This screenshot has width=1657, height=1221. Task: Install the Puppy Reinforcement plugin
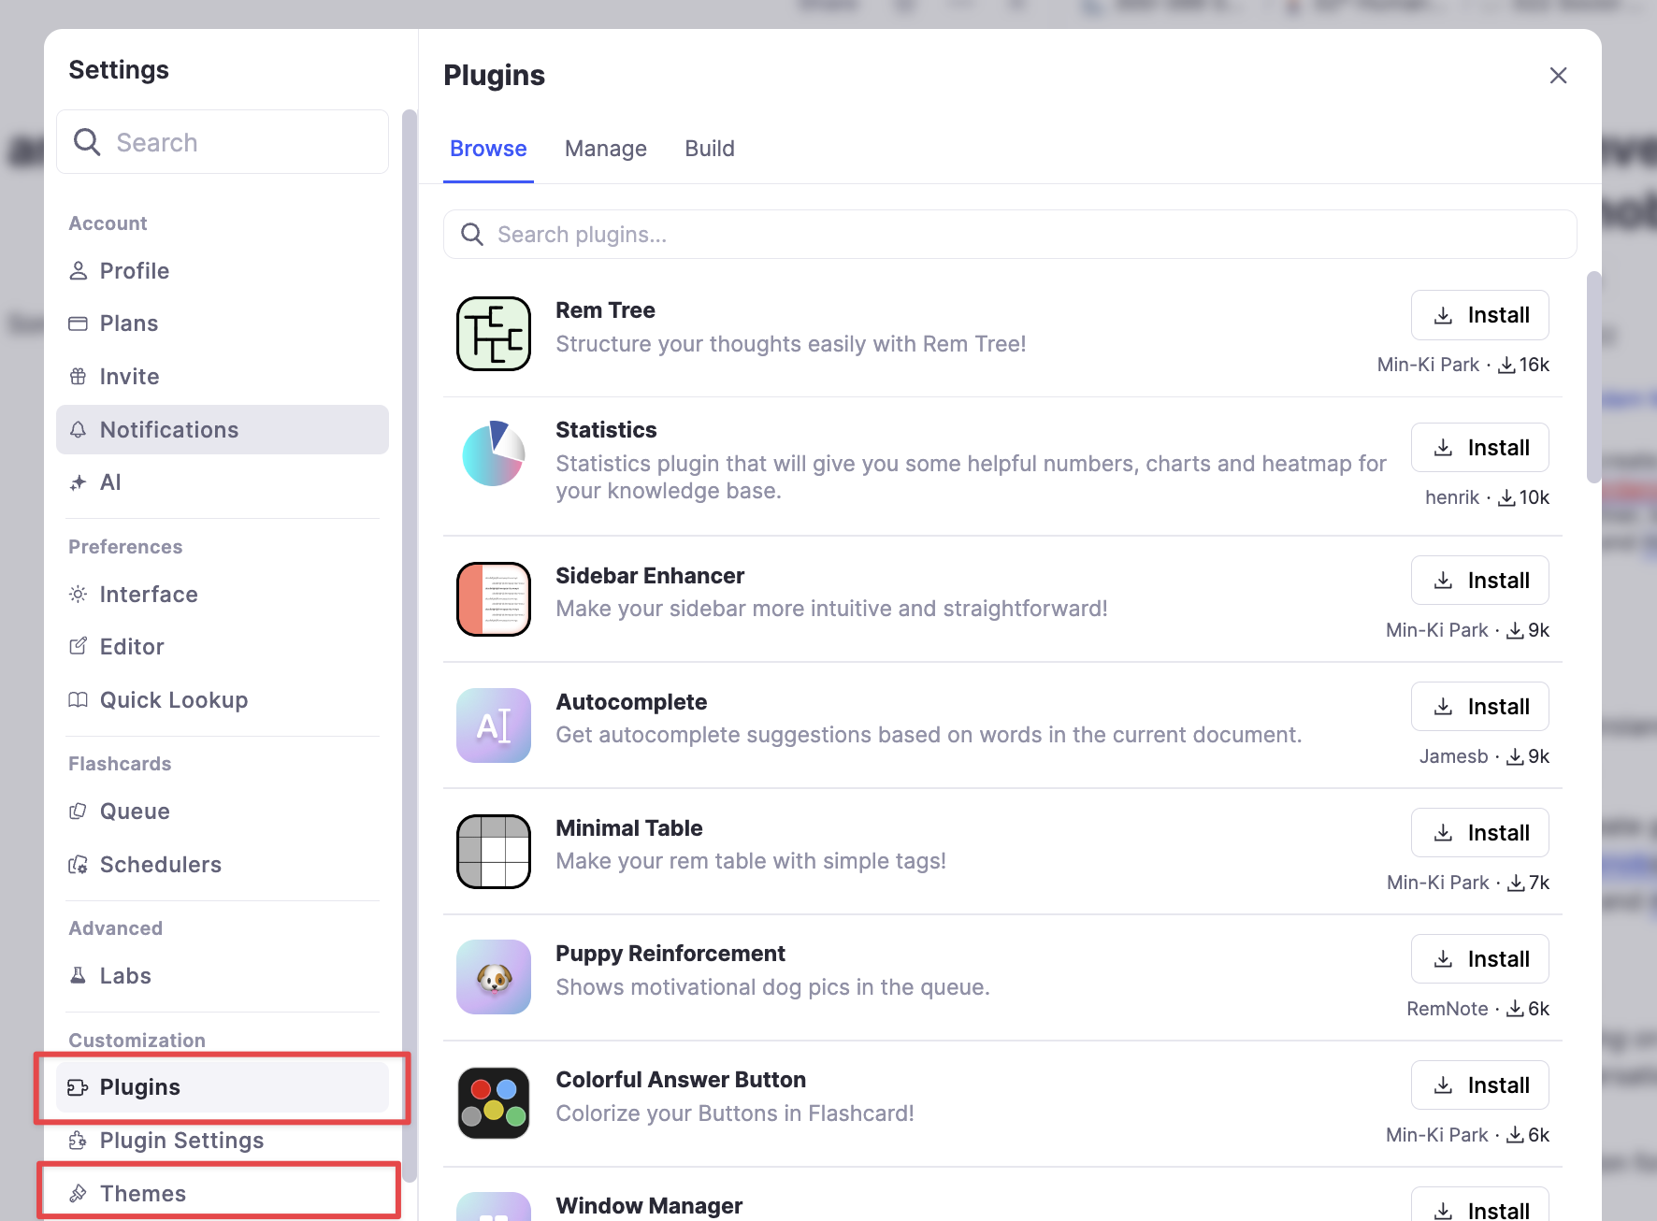point(1479,959)
